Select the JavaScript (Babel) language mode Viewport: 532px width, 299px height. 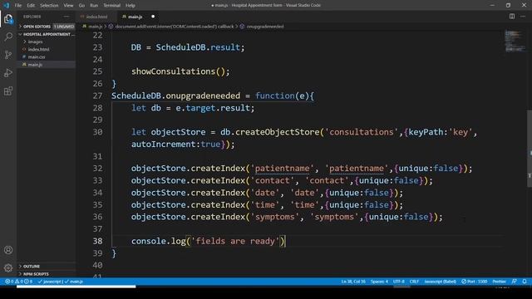(x=440, y=282)
